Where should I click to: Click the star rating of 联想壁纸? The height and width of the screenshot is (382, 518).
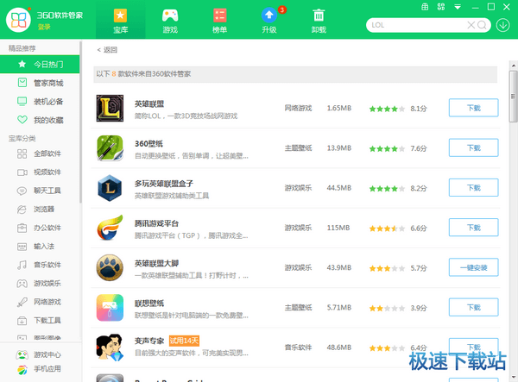tap(387, 308)
